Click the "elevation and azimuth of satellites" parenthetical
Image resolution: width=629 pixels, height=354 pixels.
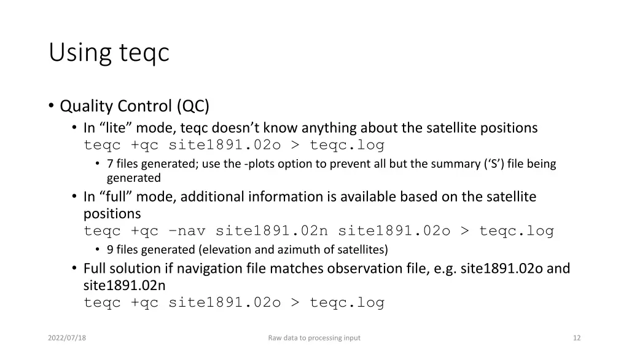tap(294, 250)
